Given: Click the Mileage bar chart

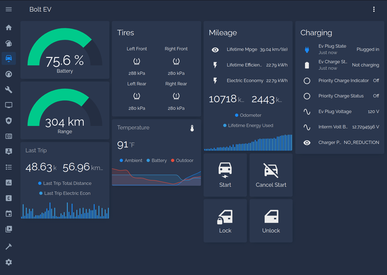Looking at the screenshot, I should (248, 143).
